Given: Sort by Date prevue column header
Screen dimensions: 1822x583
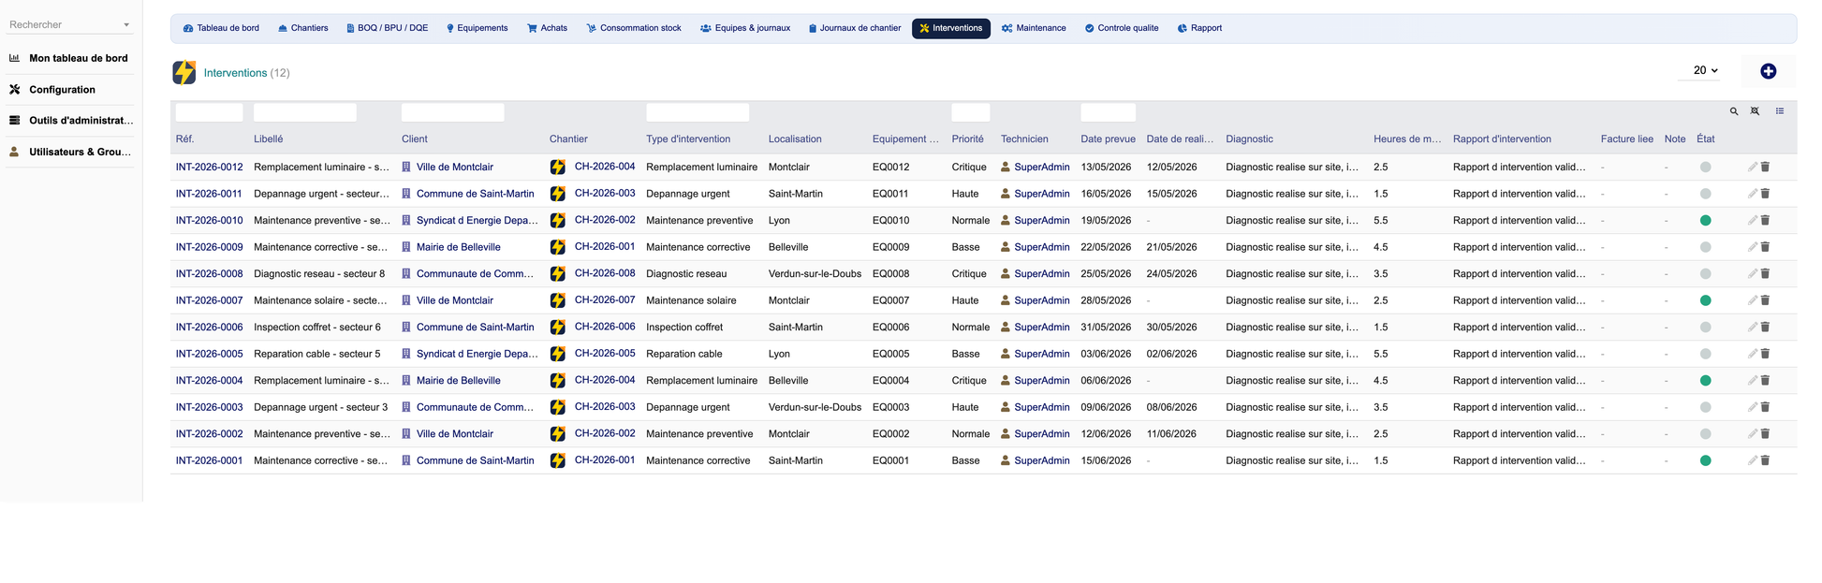Looking at the screenshot, I should point(1108,138).
